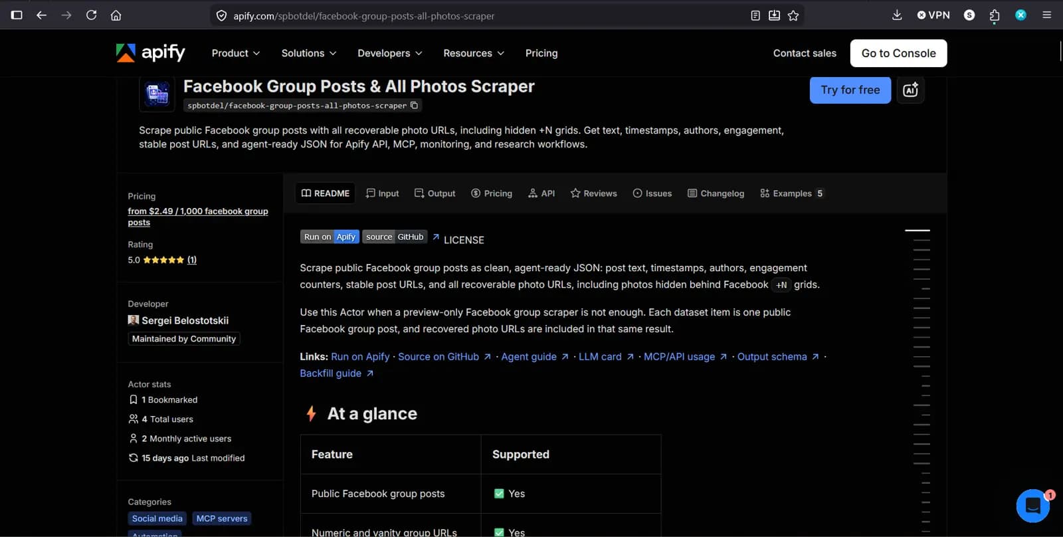Click Contact sales

pyautogui.click(x=805, y=53)
